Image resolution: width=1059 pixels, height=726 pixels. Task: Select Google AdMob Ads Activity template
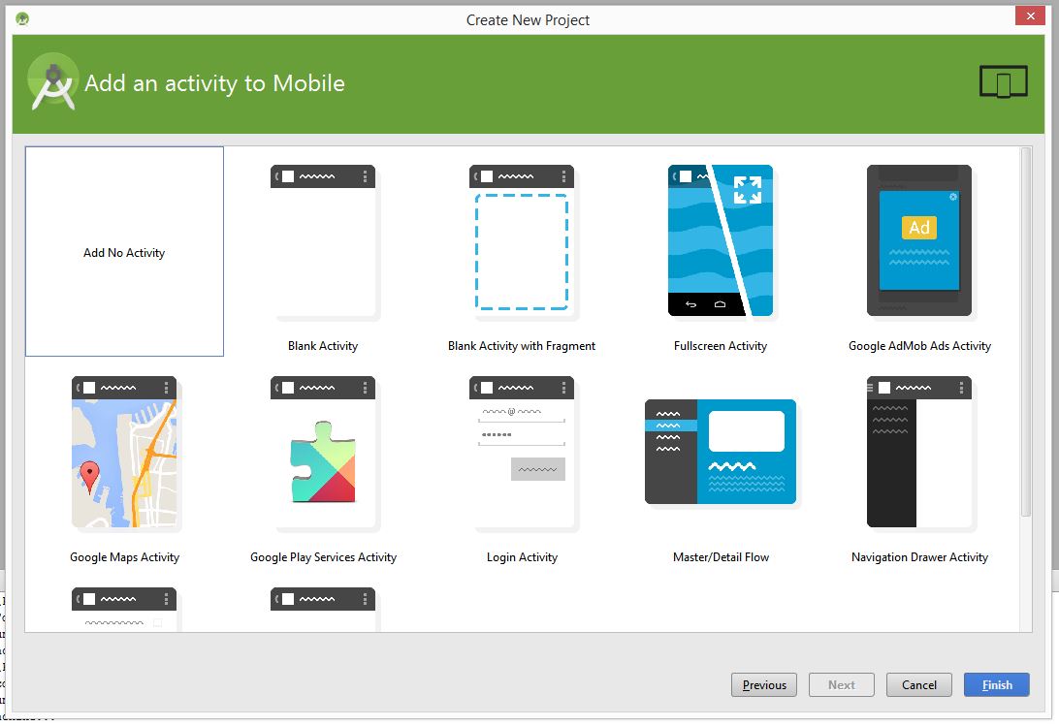tap(919, 240)
